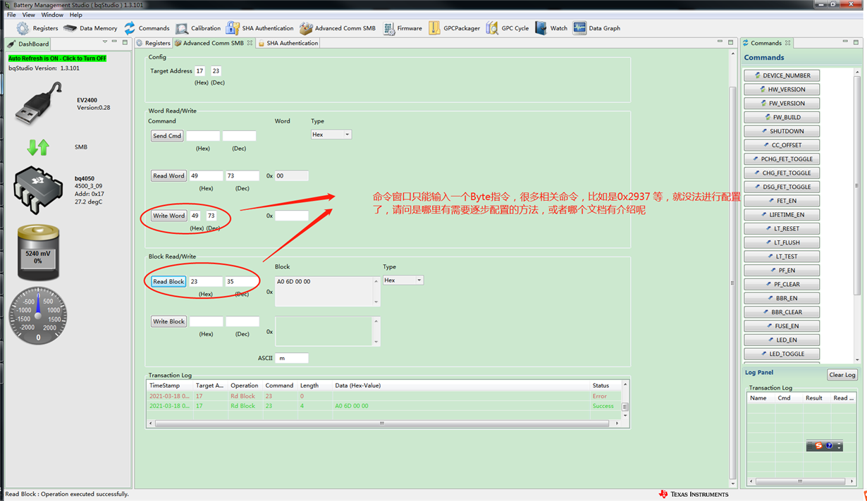Screen dimensions: 867x501
Task: Close the Commands panel tab
Action: coord(788,43)
